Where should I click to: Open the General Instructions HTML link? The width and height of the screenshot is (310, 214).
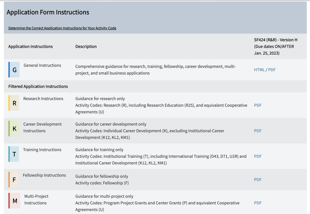[x=259, y=70]
